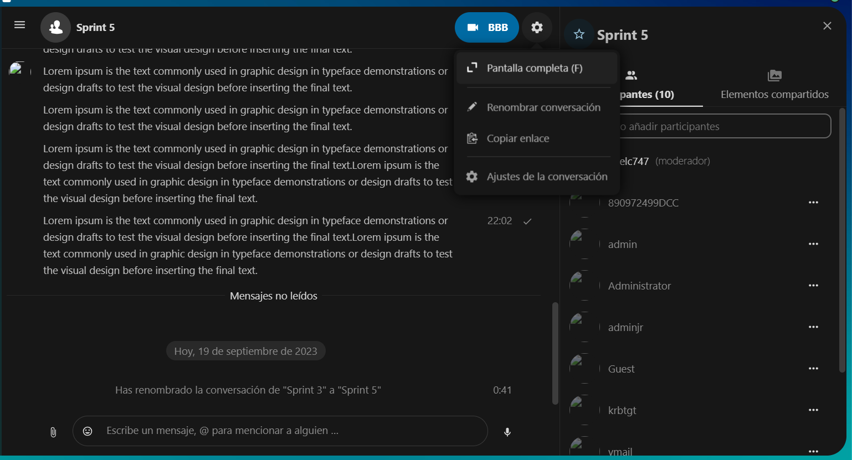
Task: Select Pantalla completa (F) menu entry
Action: click(x=537, y=68)
